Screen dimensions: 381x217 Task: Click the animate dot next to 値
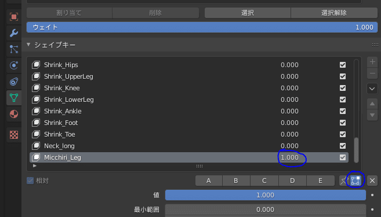372,195
